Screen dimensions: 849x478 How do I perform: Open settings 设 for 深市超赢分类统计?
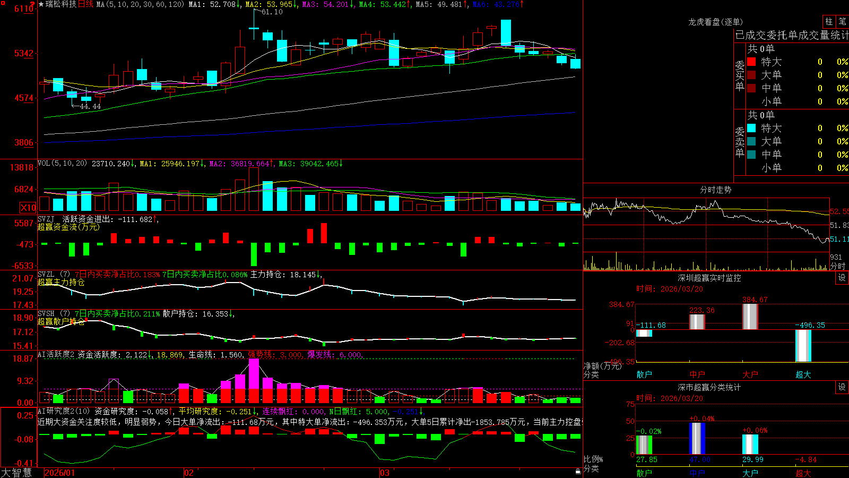click(x=842, y=388)
